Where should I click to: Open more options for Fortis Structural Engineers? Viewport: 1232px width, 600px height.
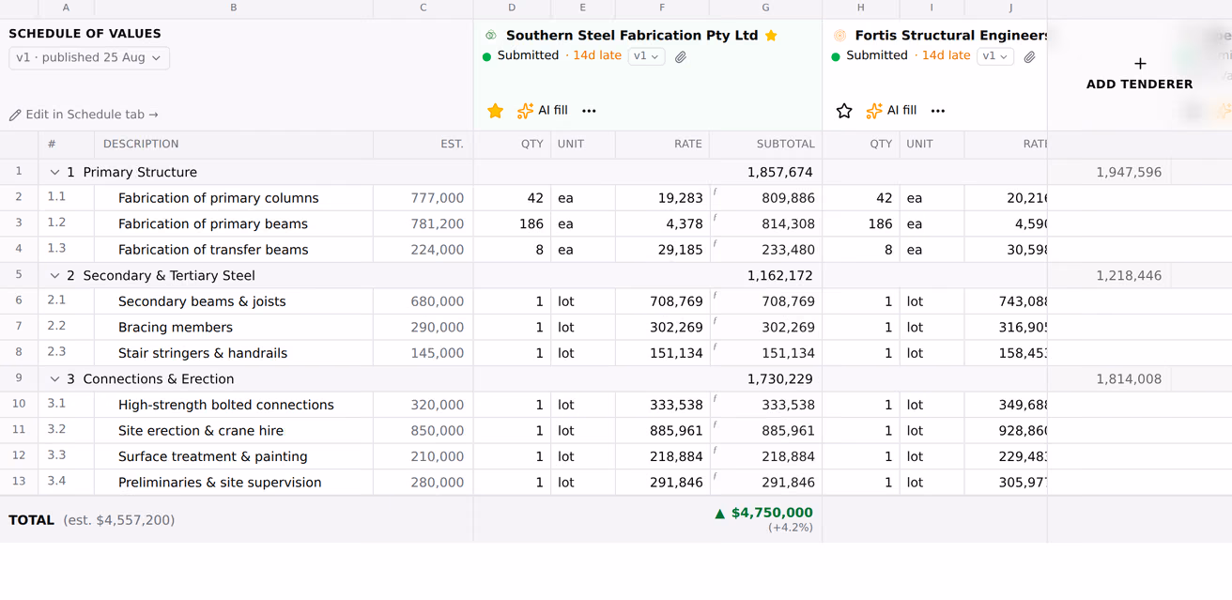pyautogui.click(x=937, y=111)
